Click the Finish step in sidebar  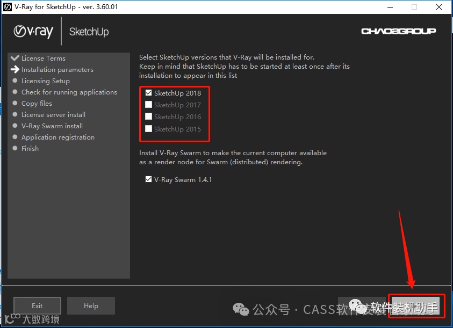(30, 148)
